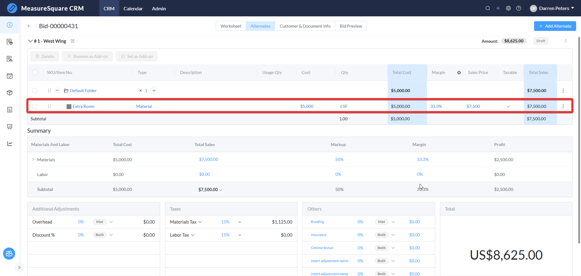Image resolution: width=581 pixels, height=276 pixels.
Task: Click the Delete button
Action: (45, 56)
